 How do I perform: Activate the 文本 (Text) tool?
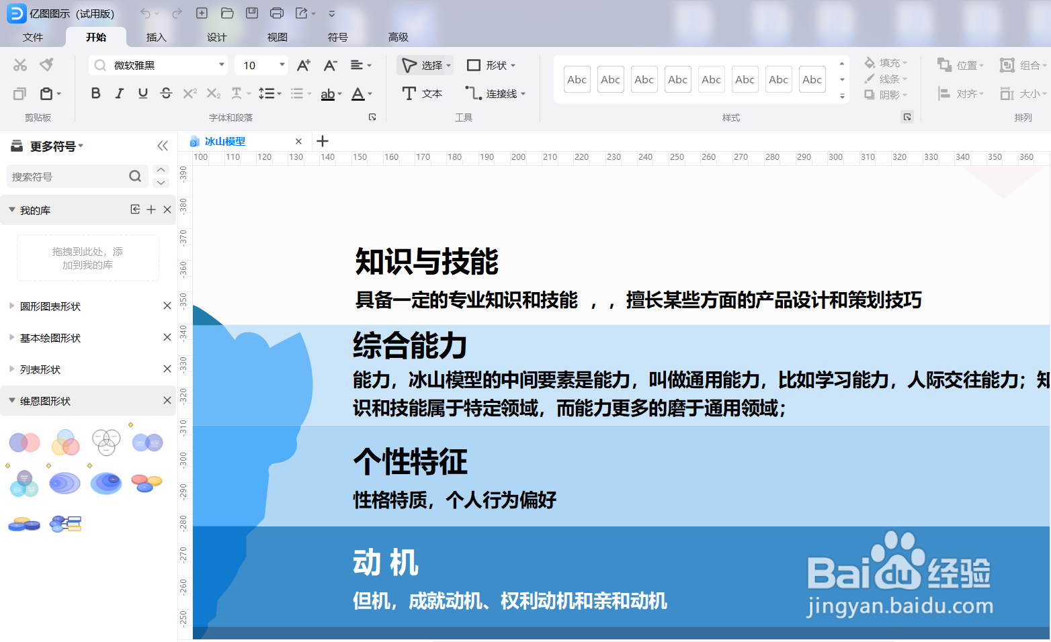422,93
